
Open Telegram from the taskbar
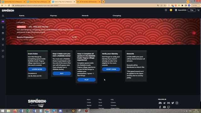54,111
